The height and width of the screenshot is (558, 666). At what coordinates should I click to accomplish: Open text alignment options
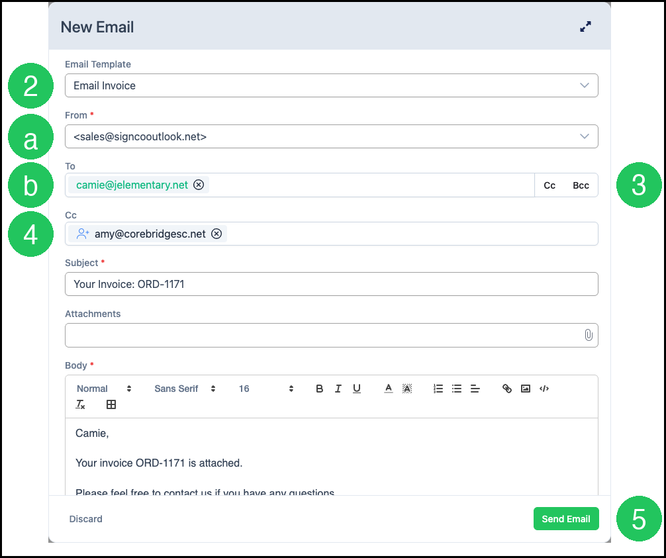[475, 389]
